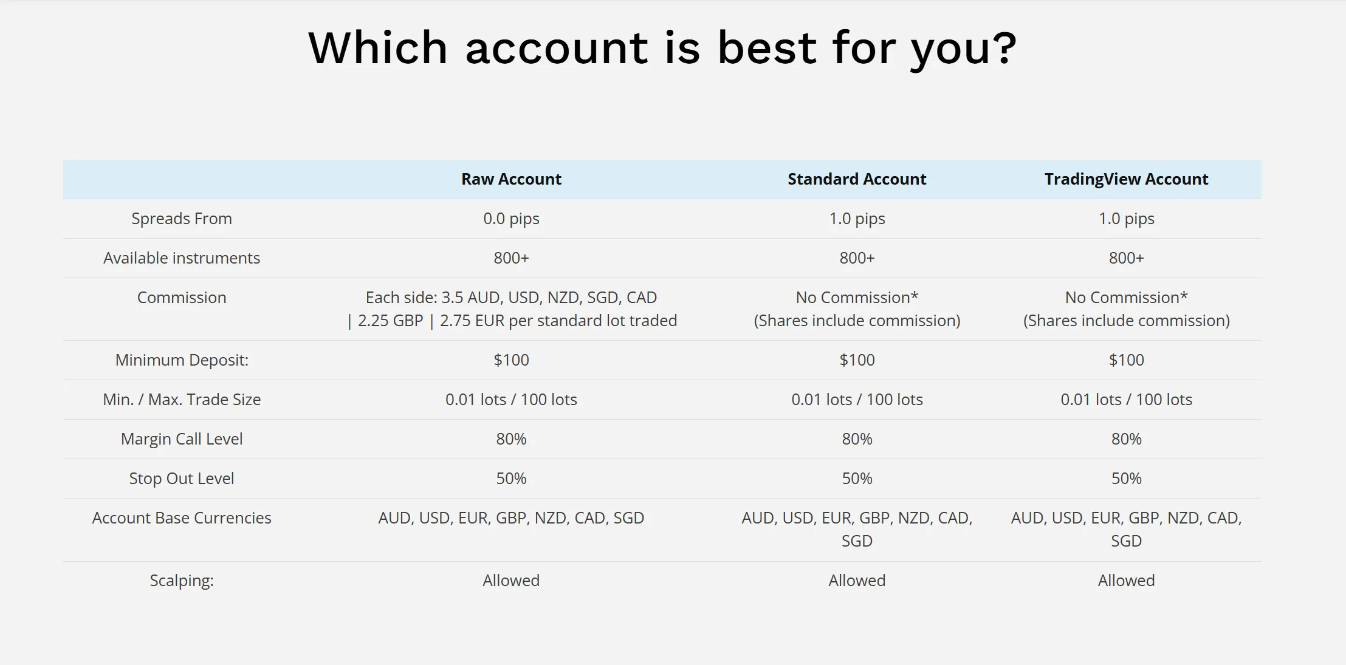Click 'No Commission*' under TradingView Account
1346x665 pixels.
point(1126,298)
